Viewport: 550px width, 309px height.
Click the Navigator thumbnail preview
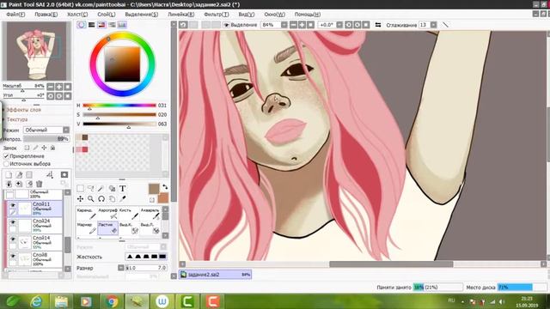point(37,51)
